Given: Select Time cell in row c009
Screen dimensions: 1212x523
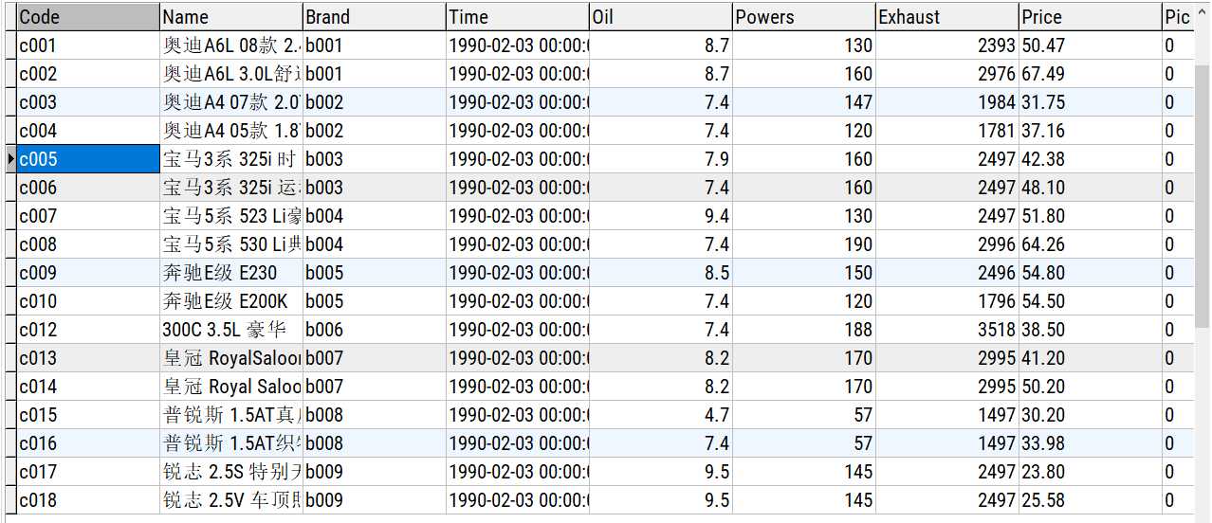Looking at the screenshot, I should 518,273.
